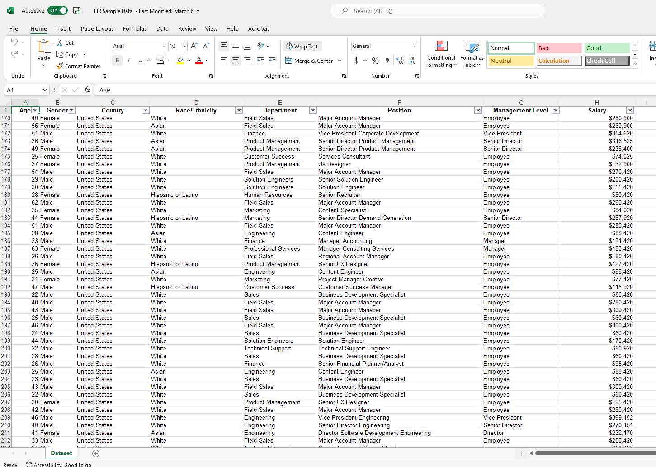
Task: Apply the Good cell style
Action: (x=607, y=48)
